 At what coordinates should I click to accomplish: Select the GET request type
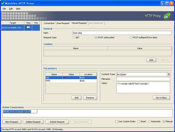click(74, 38)
